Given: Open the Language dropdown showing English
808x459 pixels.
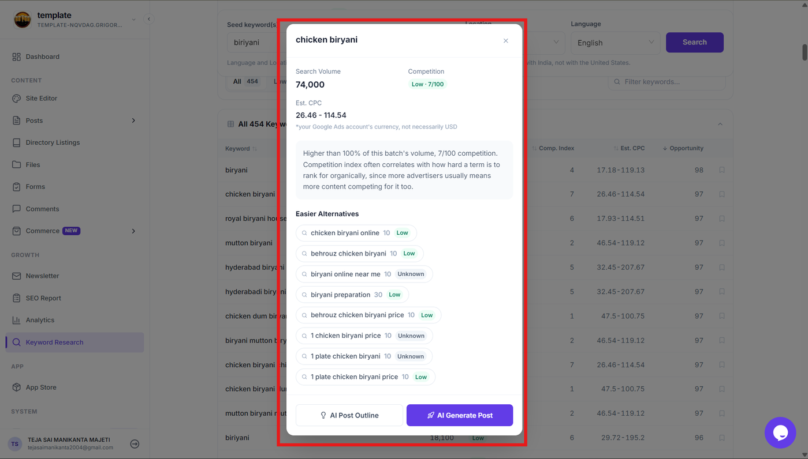Looking at the screenshot, I should tap(615, 43).
